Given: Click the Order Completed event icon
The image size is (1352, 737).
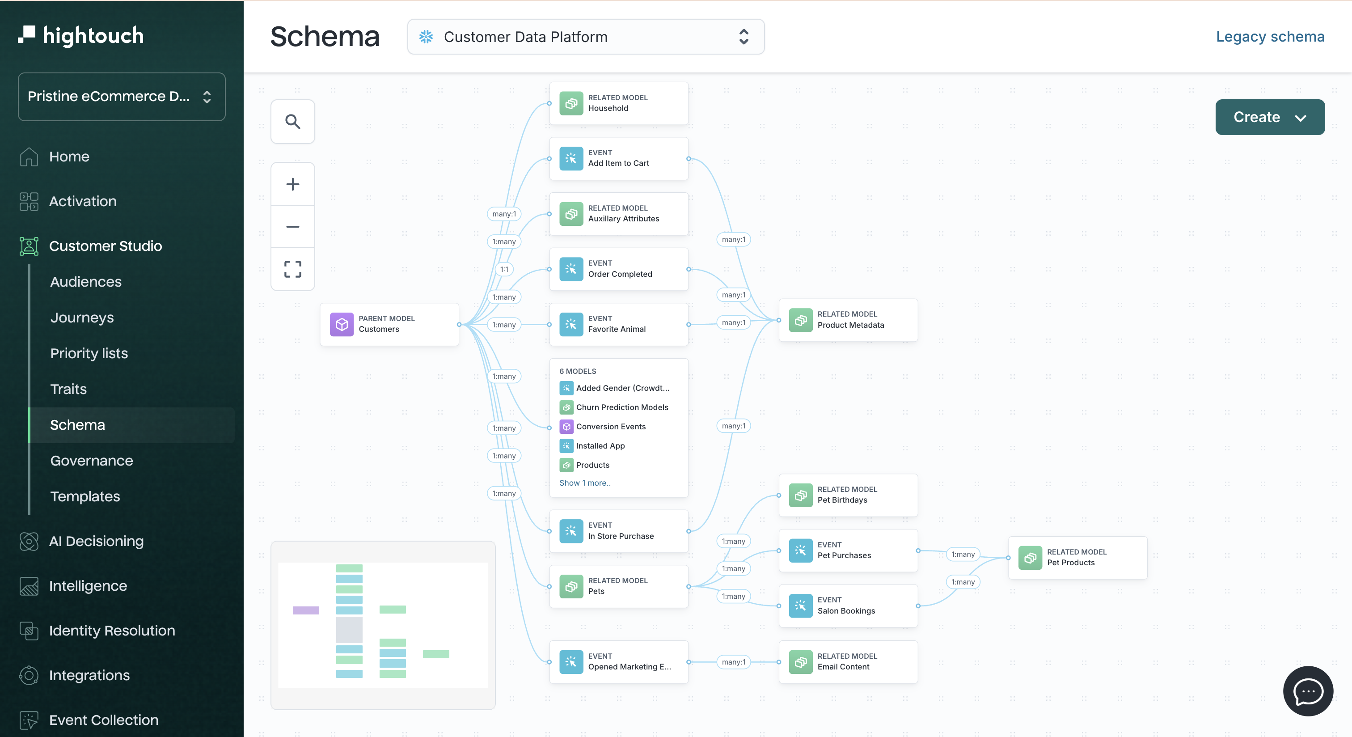Looking at the screenshot, I should pyautogui.click(x=571, y=269).
